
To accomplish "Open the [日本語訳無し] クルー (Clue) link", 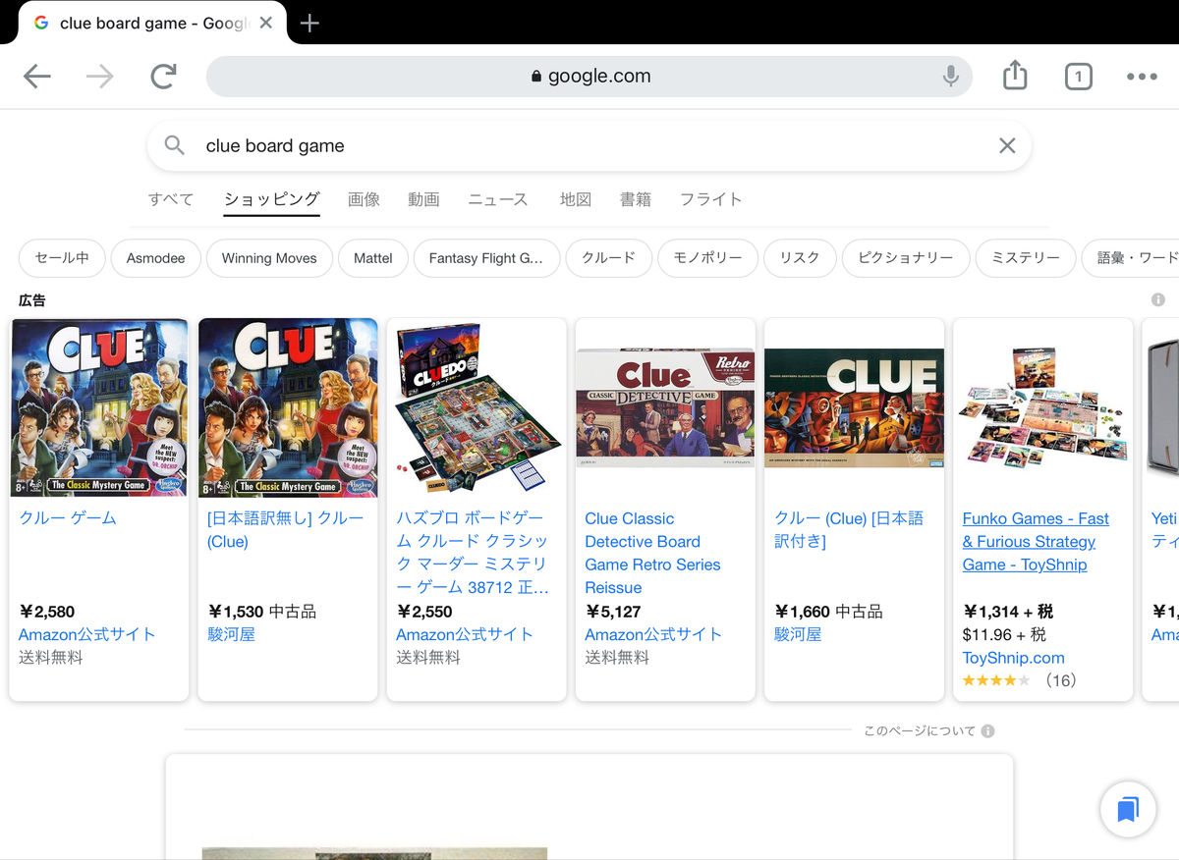I will 286,530.
